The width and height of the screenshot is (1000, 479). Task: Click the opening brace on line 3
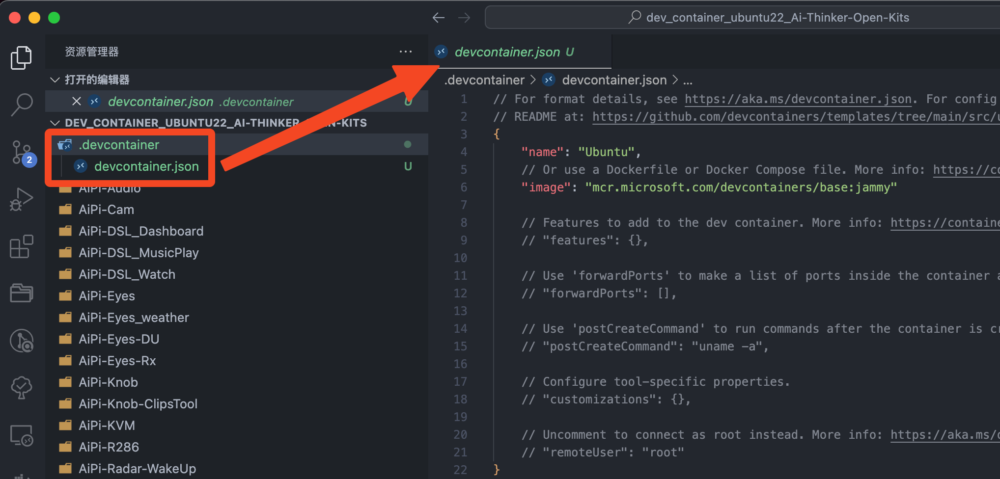[x=497, y=134]
